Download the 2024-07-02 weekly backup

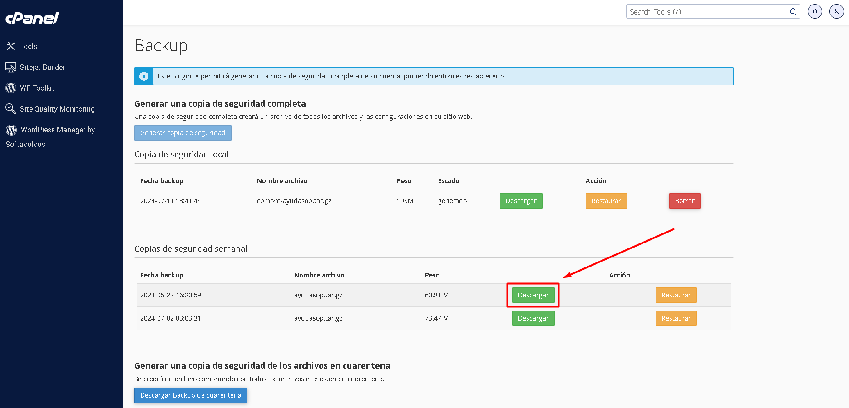[533, 318]
